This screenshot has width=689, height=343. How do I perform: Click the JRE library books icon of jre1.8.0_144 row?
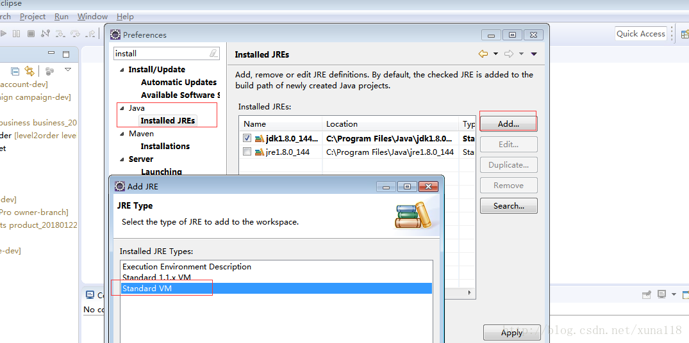259,152
